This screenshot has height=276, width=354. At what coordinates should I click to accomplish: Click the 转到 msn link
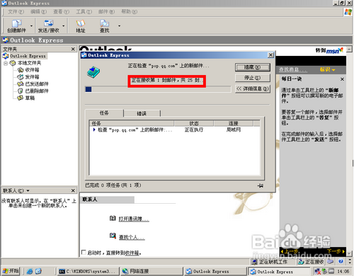point(329,50)
